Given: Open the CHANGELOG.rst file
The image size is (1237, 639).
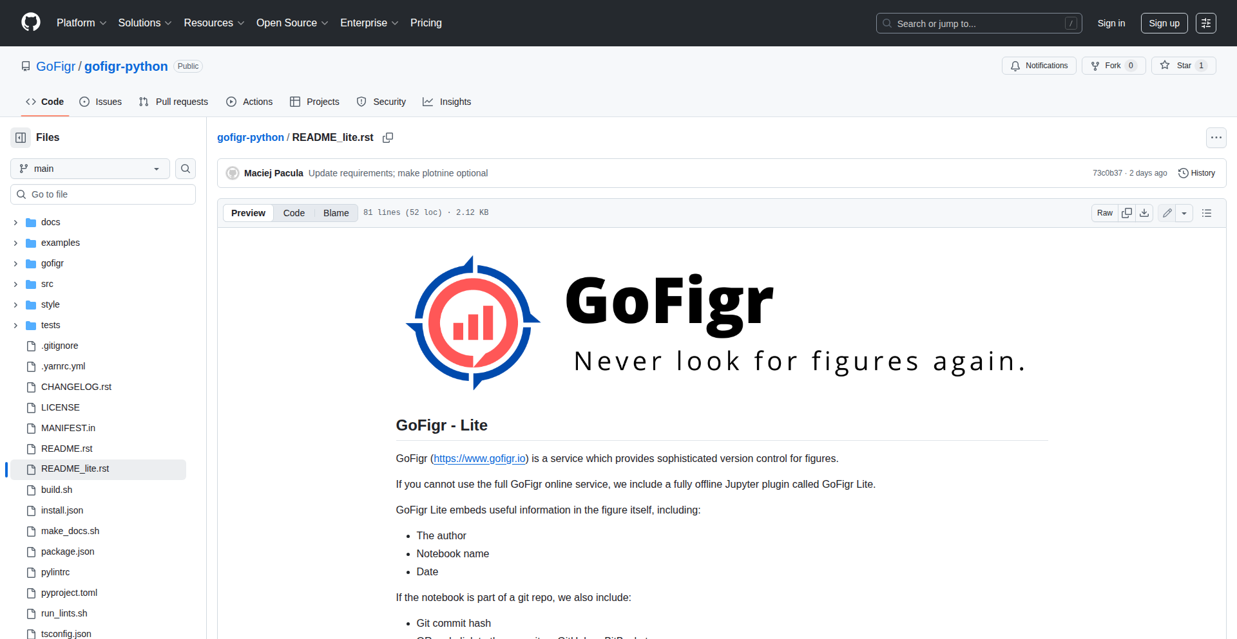Looking at the screenshot, I should click(x=76, y=387).
